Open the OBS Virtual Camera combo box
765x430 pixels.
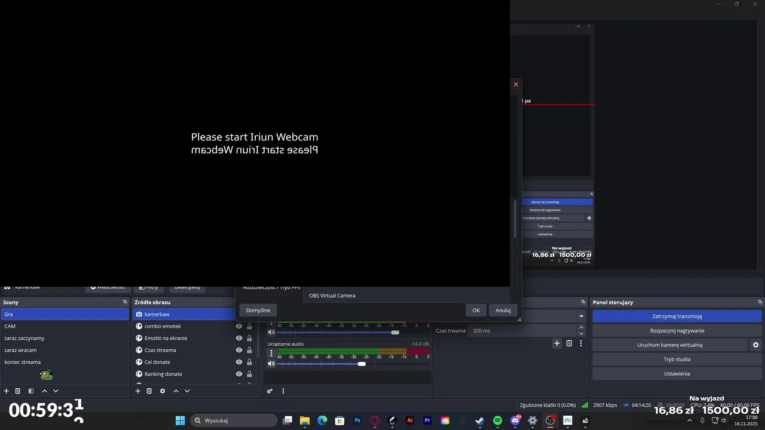pos(406,296)
